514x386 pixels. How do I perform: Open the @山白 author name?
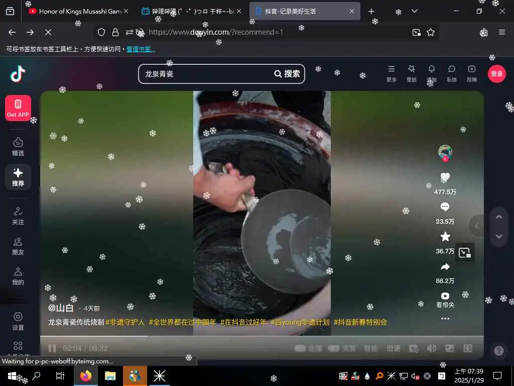(x=61, y=308)
